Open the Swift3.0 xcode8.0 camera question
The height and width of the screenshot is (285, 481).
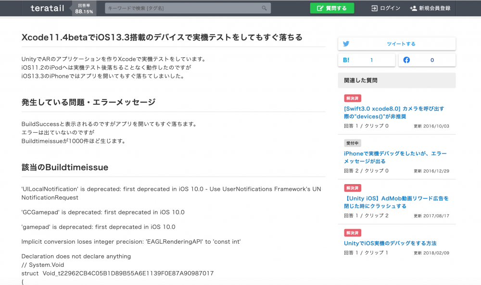394,112
